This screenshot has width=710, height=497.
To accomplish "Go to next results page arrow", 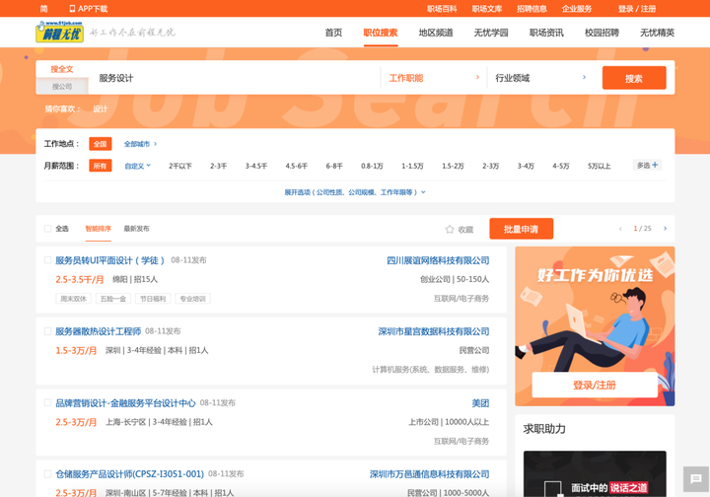I will tap(665, 229).
